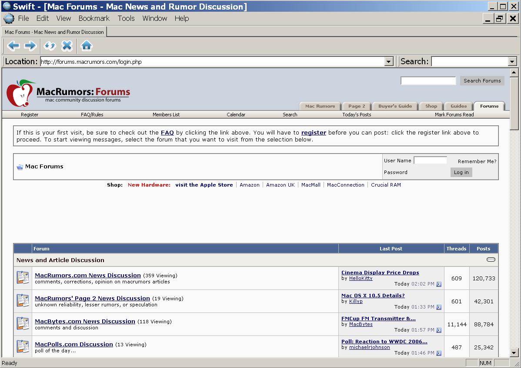This screenshot has width=521, height=368.
Task: Go forward with the Forward arrow
Action: coord(30,46)
